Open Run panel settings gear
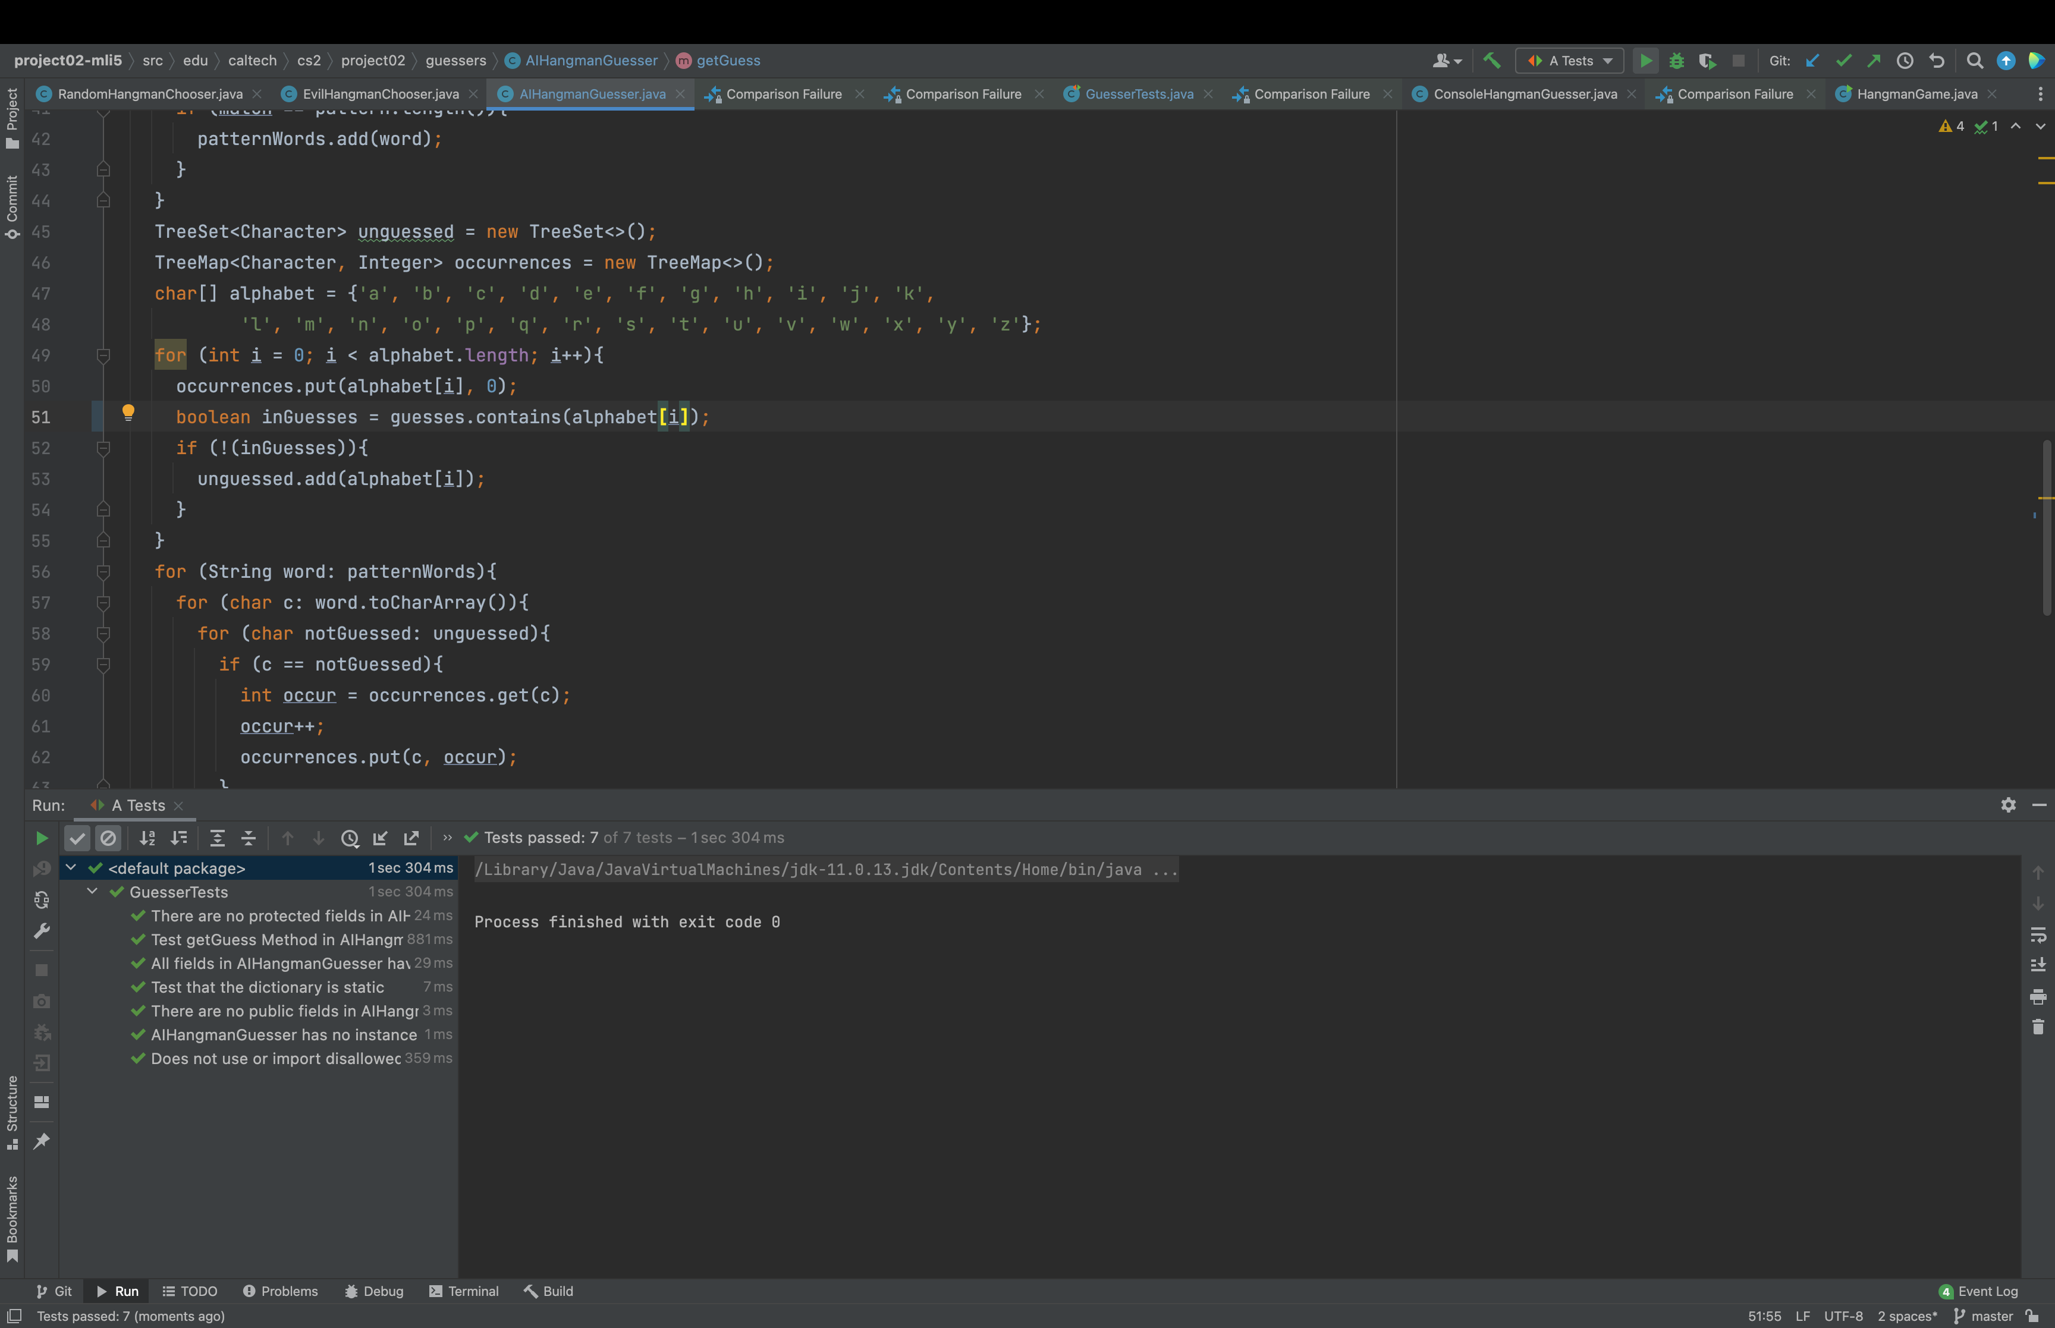 (x=2009, y=804)
